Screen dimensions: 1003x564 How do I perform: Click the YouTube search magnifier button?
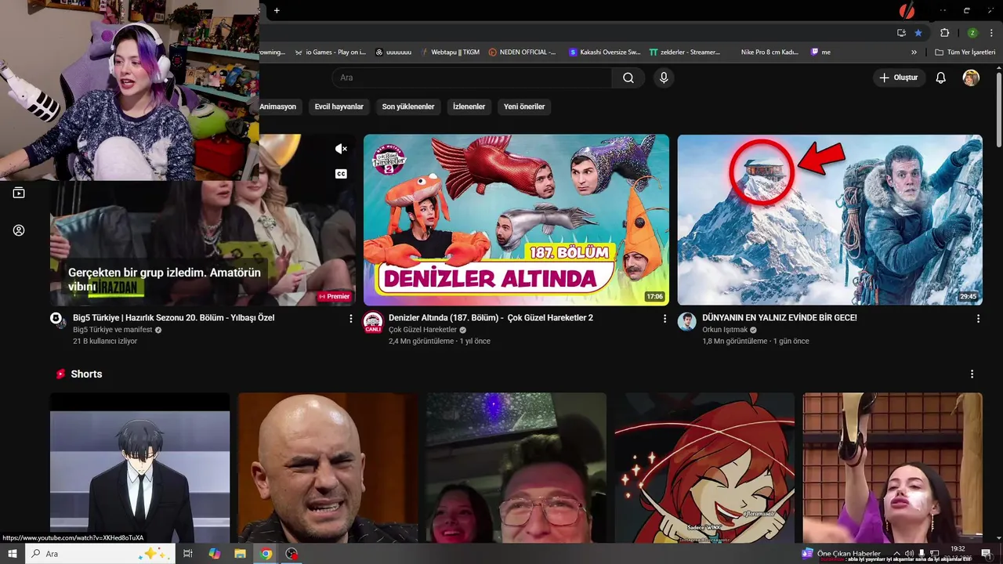click(628, 78)
